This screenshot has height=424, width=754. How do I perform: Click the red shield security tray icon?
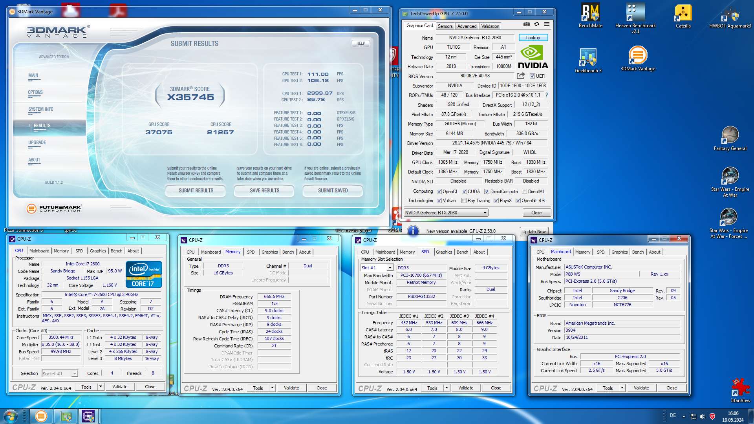point(712,417)
